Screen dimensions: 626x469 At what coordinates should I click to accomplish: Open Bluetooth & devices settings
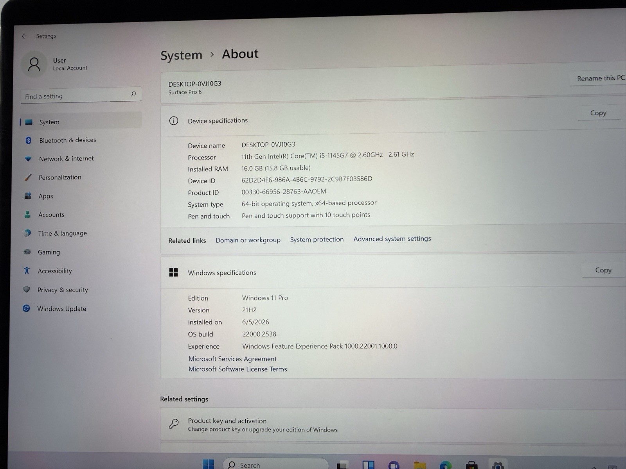click(81, 140)
